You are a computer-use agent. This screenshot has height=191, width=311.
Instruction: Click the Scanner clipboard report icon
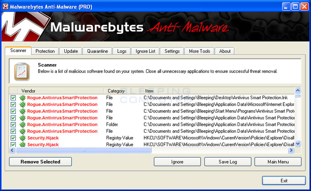coord(22,72)
